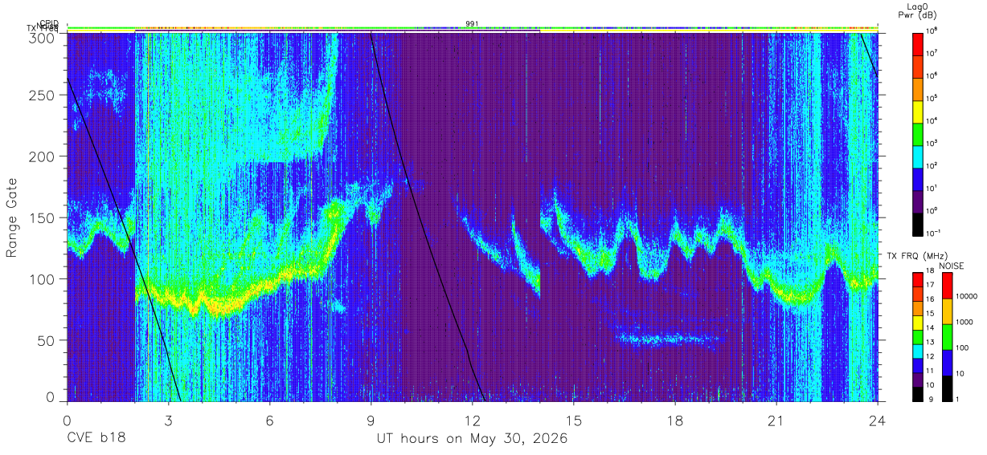
Task: Click the 'Range Gate' axis title
Action: [x=13, y=218]
